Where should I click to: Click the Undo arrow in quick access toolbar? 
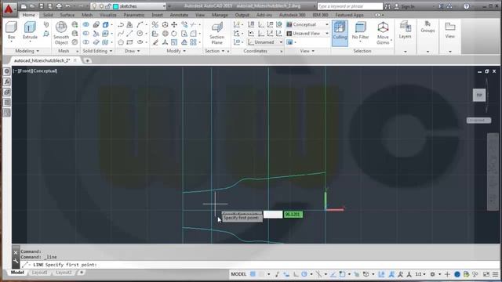click(68, 6)
